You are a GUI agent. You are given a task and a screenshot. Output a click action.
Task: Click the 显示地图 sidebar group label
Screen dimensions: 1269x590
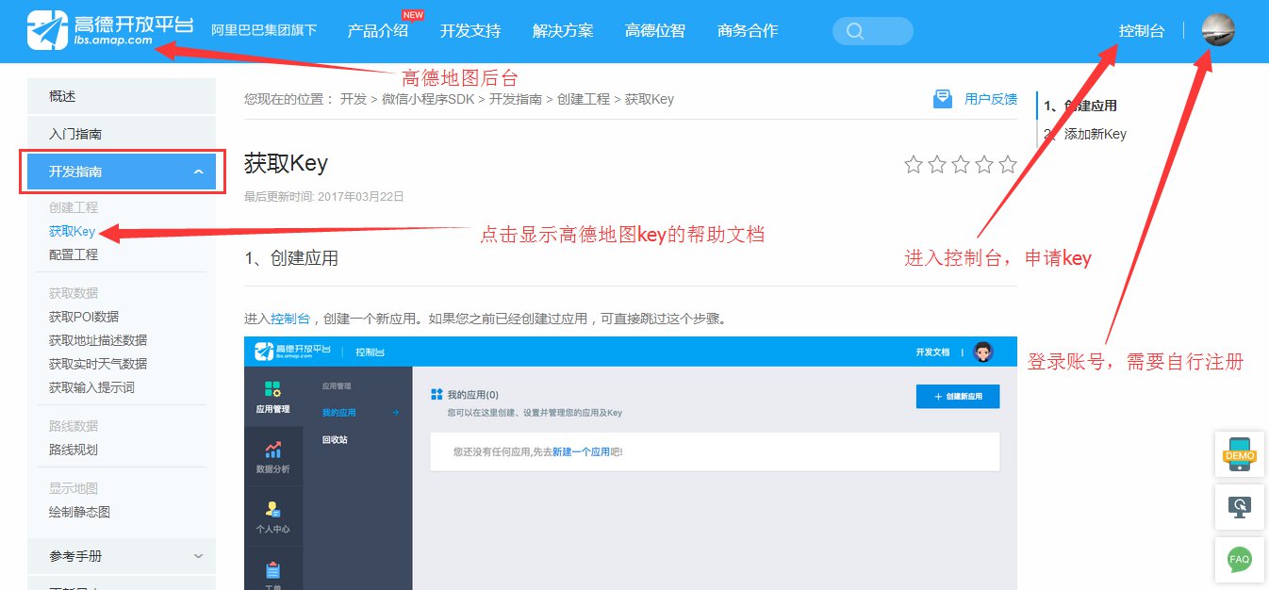(74, 488)
